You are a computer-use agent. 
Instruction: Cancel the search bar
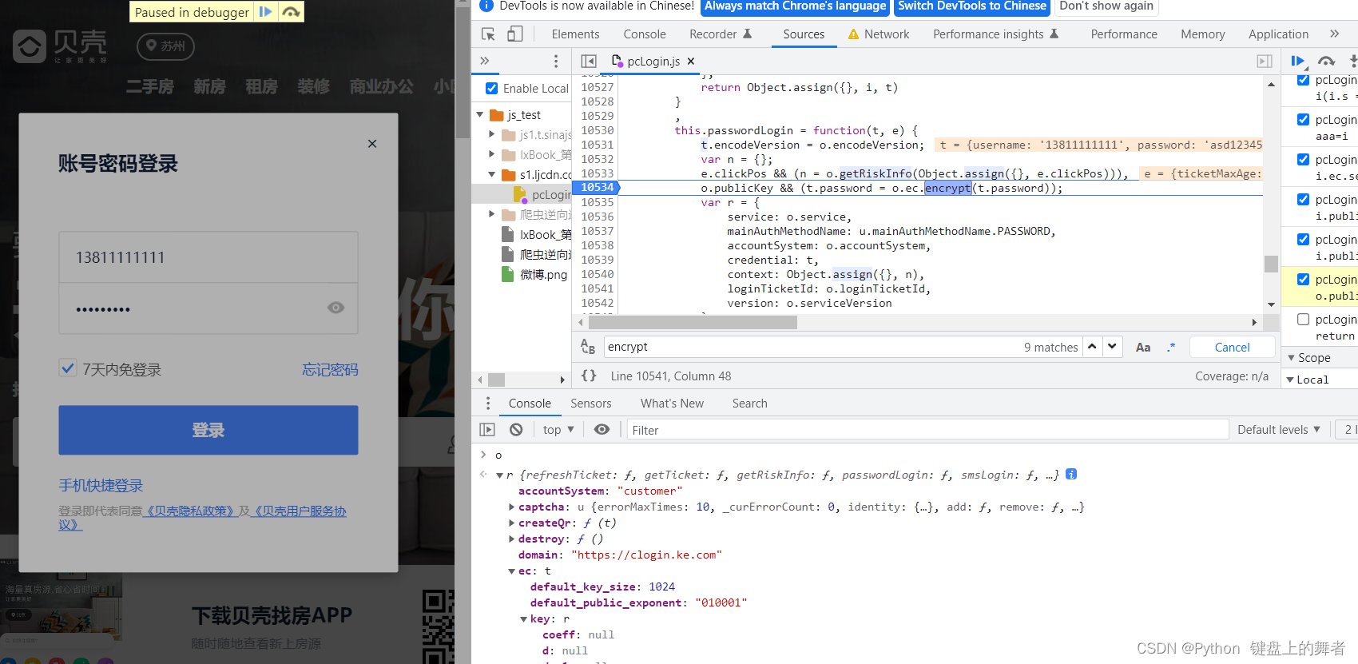click(1232, 347)
